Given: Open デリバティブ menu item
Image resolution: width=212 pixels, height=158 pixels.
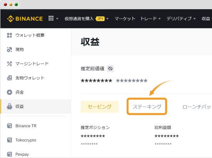Looking at the screenshot, I should pos(179,18).
